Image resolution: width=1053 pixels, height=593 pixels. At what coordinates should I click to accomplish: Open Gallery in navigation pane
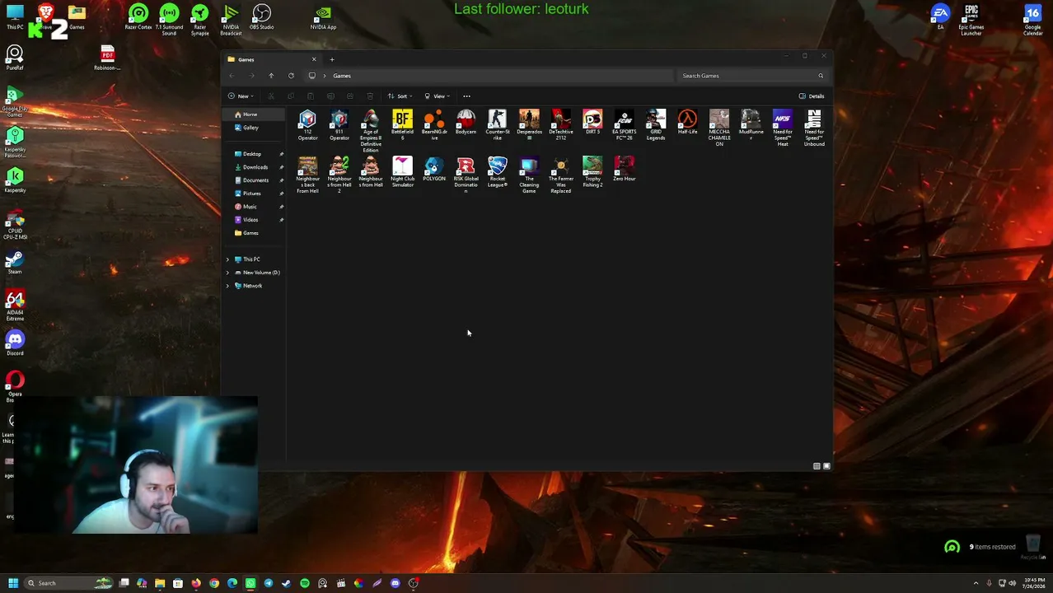[x=254, y=128]
